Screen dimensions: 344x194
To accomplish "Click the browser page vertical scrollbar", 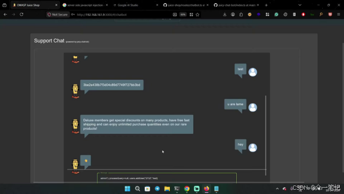I will tap(343, 108).
